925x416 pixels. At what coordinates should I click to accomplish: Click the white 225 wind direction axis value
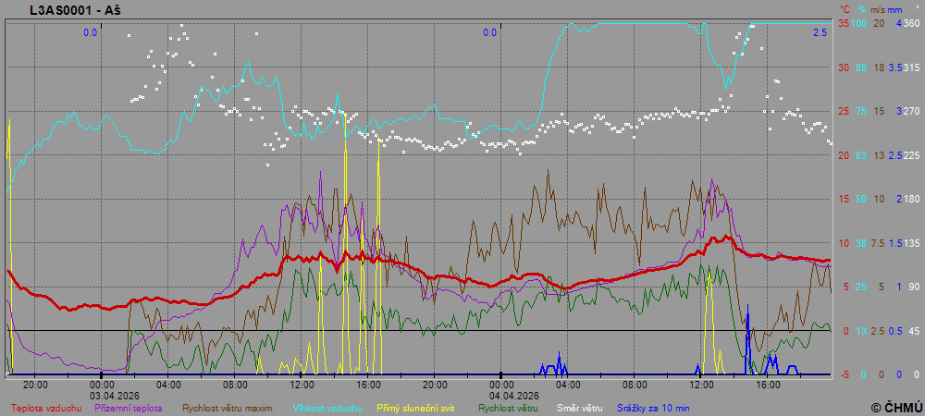point(911,155)
